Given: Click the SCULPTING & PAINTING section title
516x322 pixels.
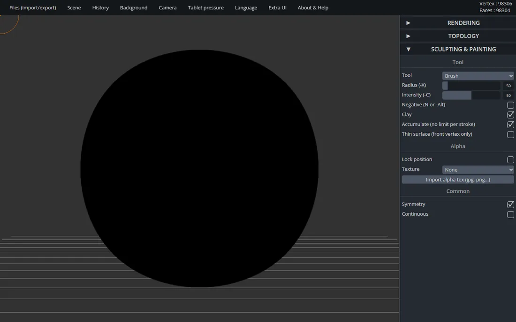Looking at the screenshot, I should tap(463, 49).
